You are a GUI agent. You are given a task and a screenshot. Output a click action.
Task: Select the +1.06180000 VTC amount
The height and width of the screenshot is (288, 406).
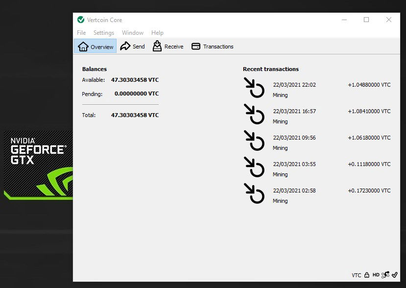click(369, 138)
